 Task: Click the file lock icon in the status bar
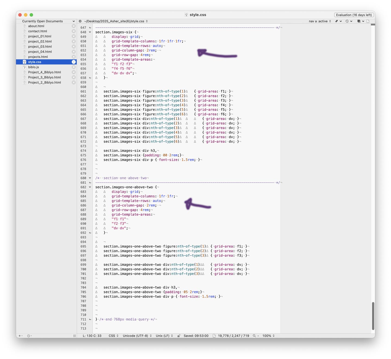[179, 336]
